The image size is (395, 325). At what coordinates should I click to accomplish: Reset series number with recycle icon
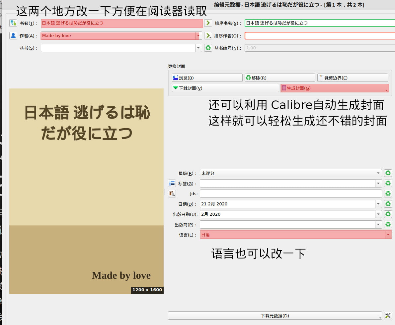[x=208, y=48]
